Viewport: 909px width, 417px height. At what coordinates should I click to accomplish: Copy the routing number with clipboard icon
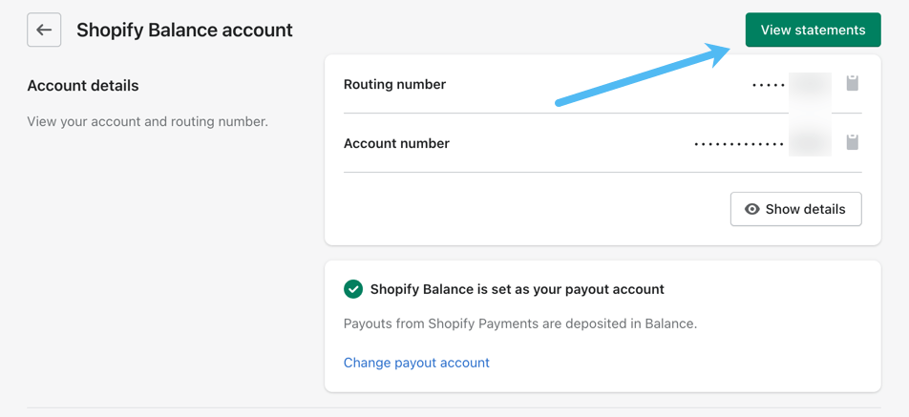pyautogui.click(x=853, y=83)
